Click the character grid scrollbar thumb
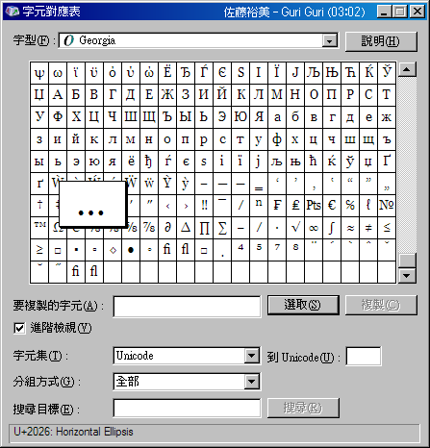This screenshot has height=448, width=430. 407,261
